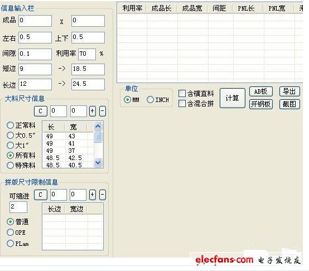Image resolution: width=309 pixels, height=271 pixels.
Task: Click the minus button in 大料尺寸信息
Action: pos(102,111)
